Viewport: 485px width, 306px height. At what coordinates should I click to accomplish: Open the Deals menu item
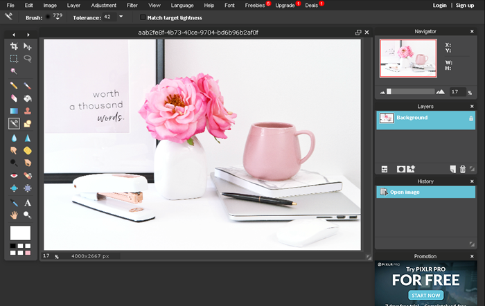[x=312, y=6]
